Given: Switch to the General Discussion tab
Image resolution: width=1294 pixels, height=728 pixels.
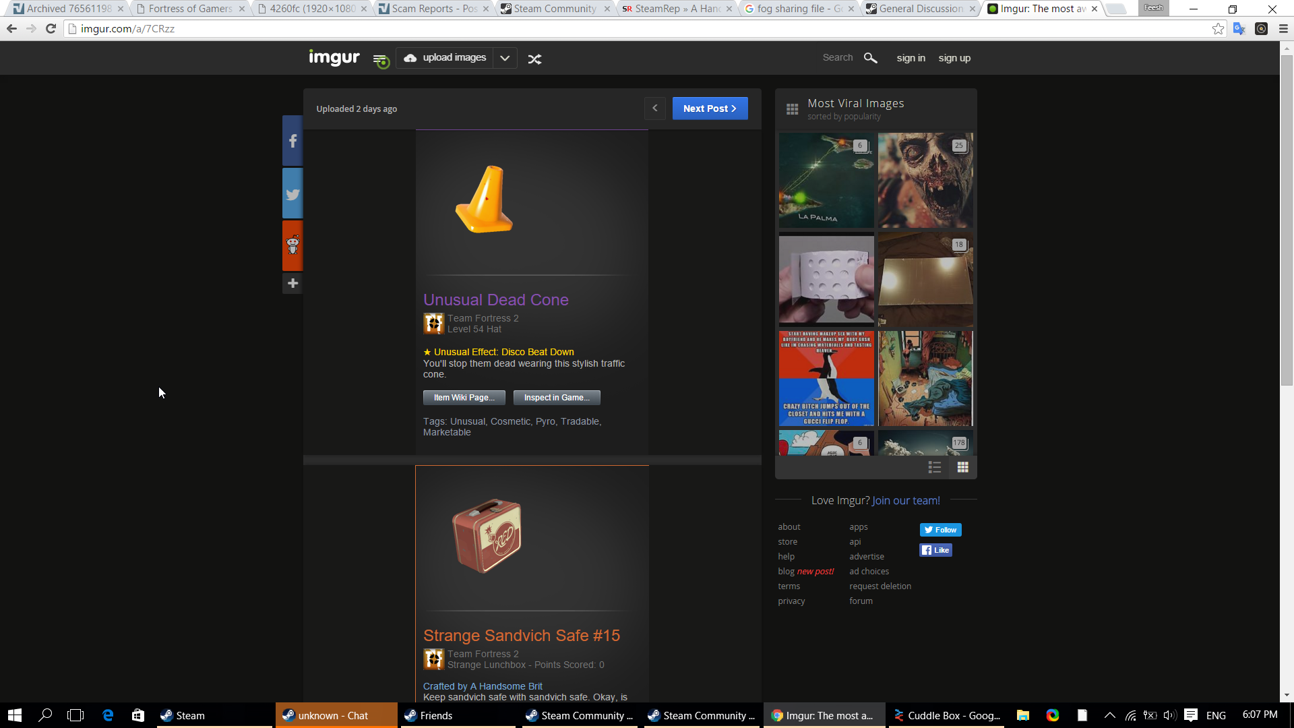Looking at the screenshot, I should [919, 9].
